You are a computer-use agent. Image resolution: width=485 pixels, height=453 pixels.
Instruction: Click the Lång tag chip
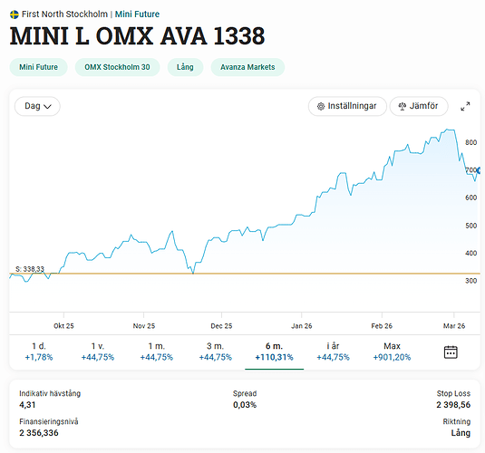(x=185, y=67)
